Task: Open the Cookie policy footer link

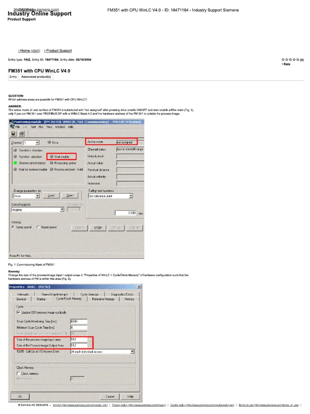Action: (x=202, y=405)
